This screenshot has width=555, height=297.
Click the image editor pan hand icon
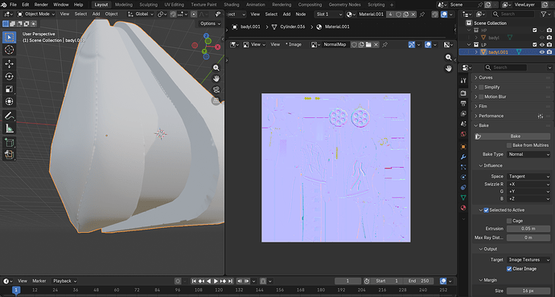[449, 68]
